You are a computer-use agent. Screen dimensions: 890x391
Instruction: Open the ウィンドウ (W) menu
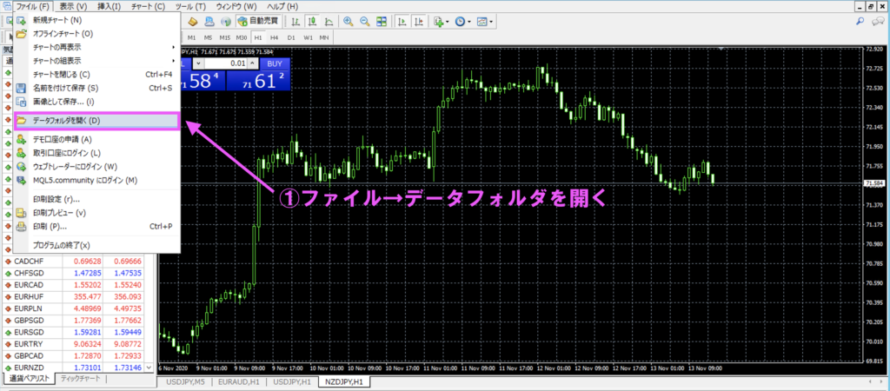pyautogui.click(x=236, y=6)
